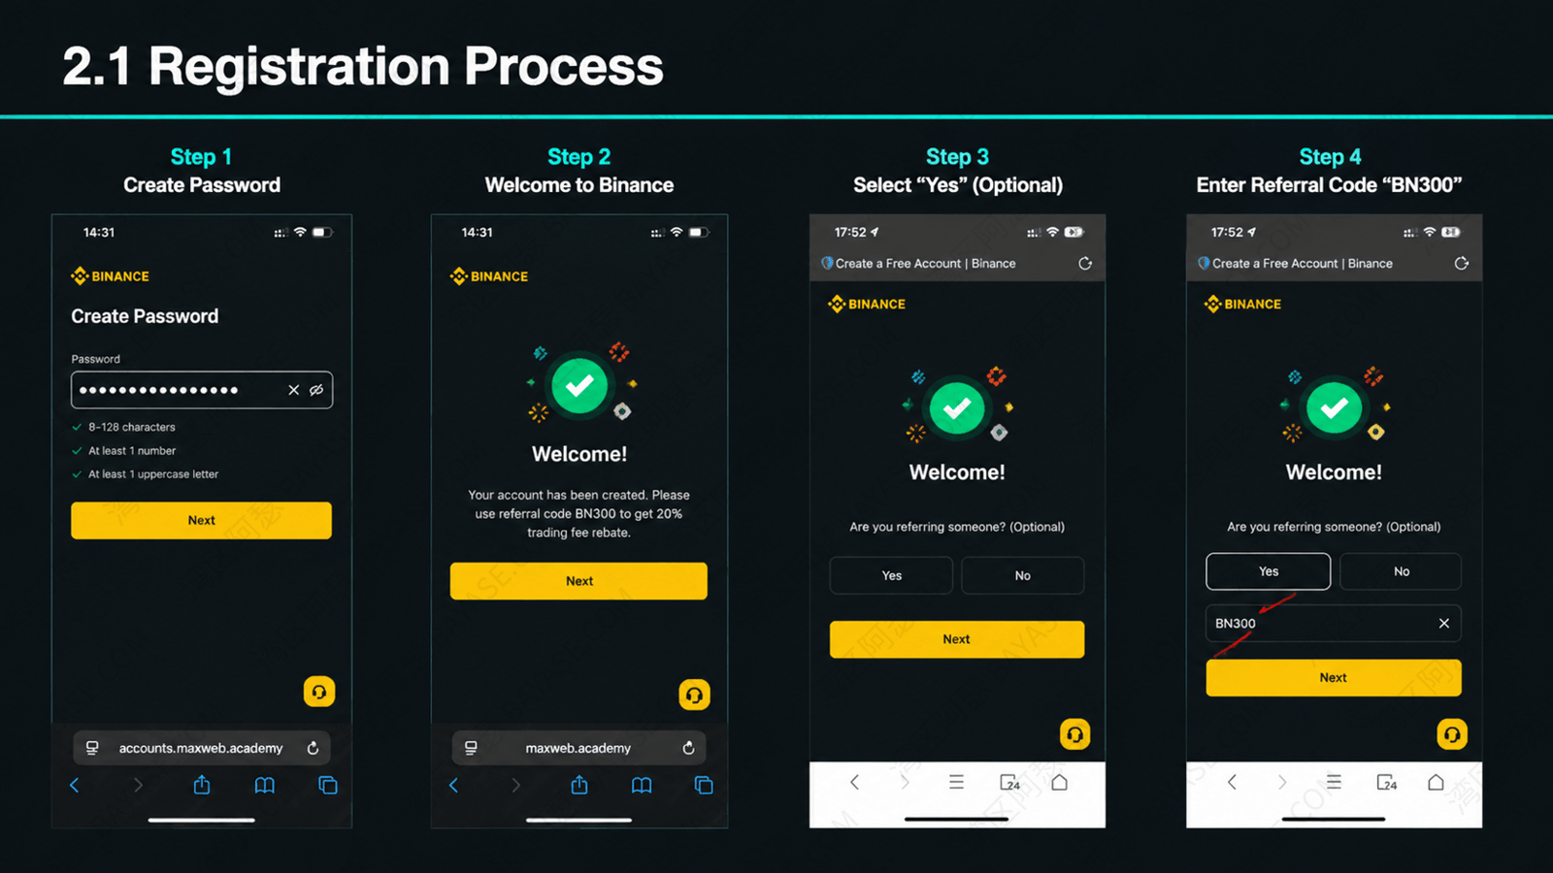Click Next button in Step 3
The image size is (1553, 873).
click(x=957, y=639)
